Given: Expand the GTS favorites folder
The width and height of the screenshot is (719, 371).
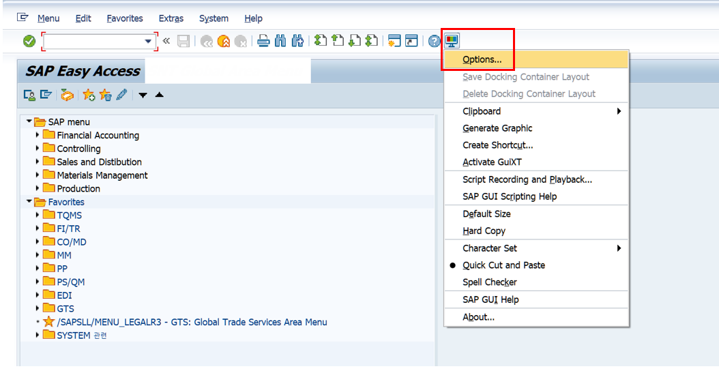Looking at the screenshot, I should [38, 308].
